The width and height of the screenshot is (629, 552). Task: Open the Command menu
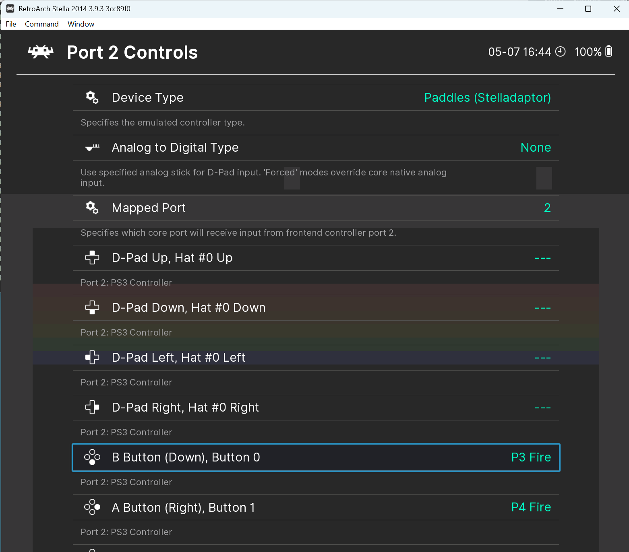point(42,24)
